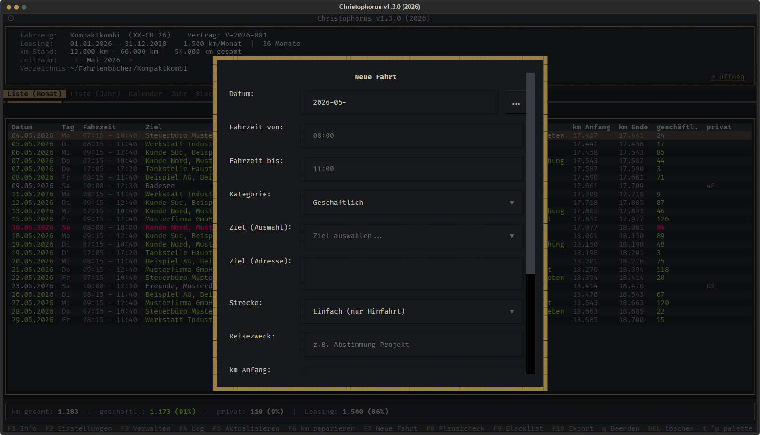Open the Jahr tab
Image resolution: width=760 pixels, height=435 pixels.
click(179, 94)
